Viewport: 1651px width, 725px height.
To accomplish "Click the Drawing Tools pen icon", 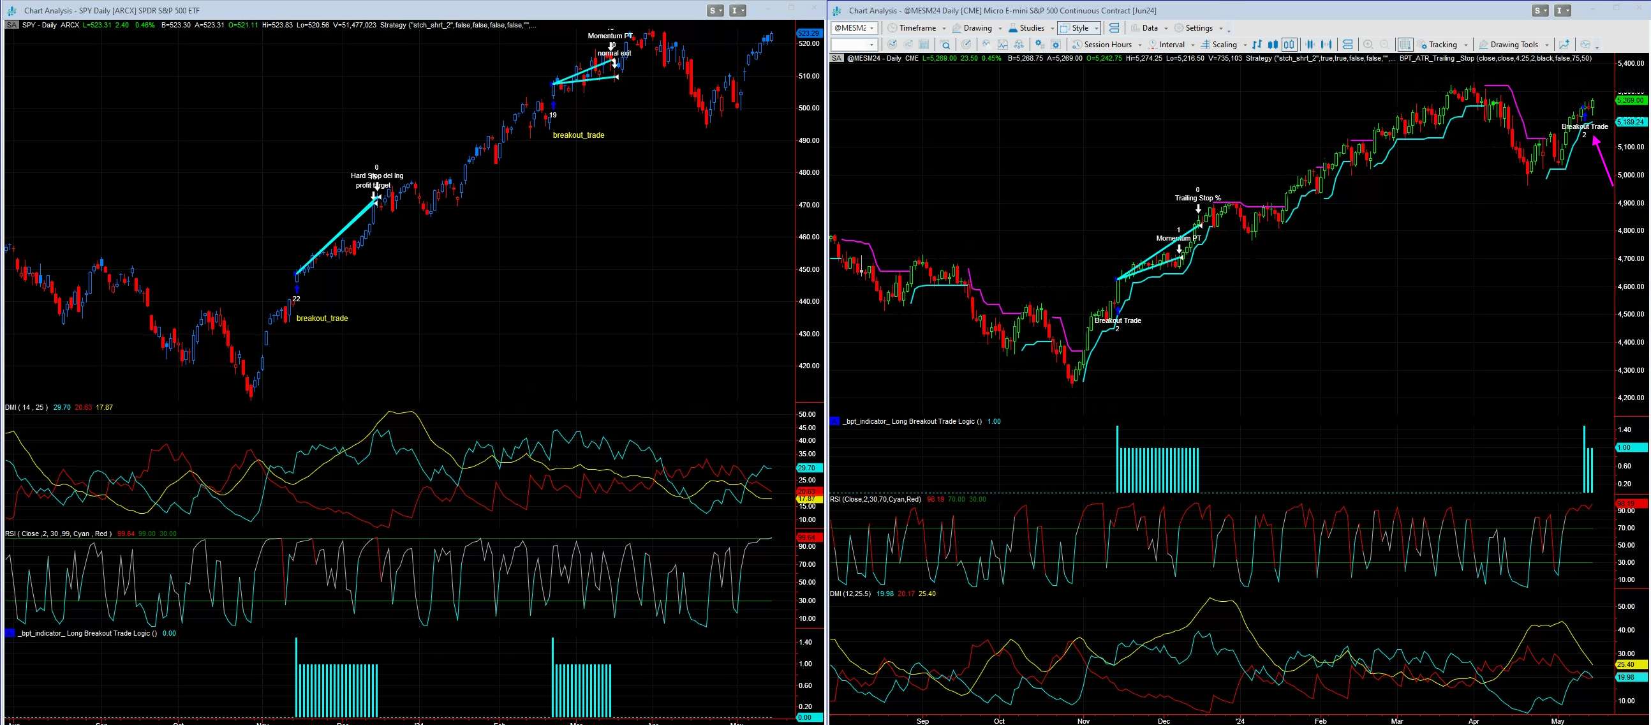I will pyautogui.click(x=1483, y=44).
